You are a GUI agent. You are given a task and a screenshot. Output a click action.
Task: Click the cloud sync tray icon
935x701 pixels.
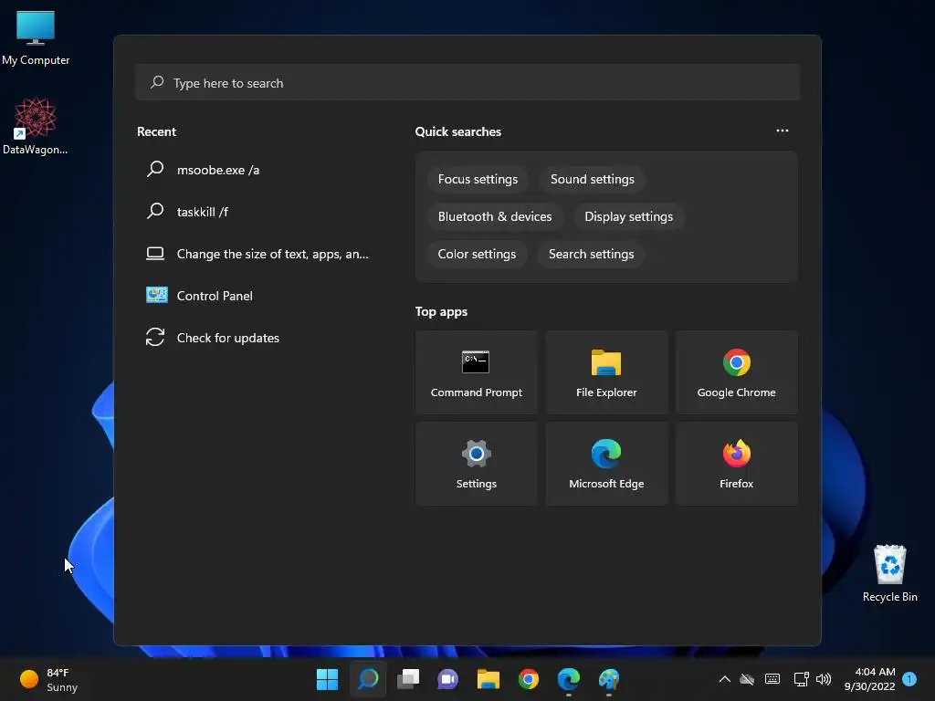coord(747,679)
